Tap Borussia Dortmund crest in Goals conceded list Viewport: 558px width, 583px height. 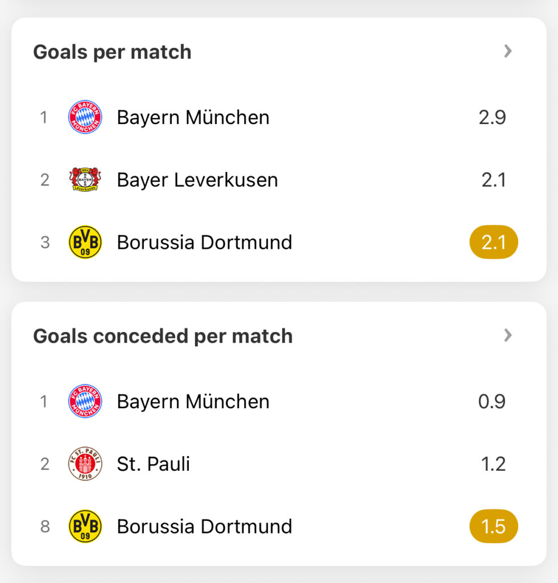tap(85, 526)
